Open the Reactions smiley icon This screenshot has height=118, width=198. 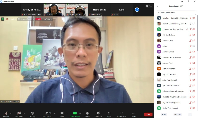[98, 113]
